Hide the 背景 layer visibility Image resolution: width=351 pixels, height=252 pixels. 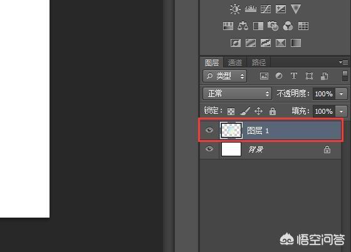coord(209,149)
